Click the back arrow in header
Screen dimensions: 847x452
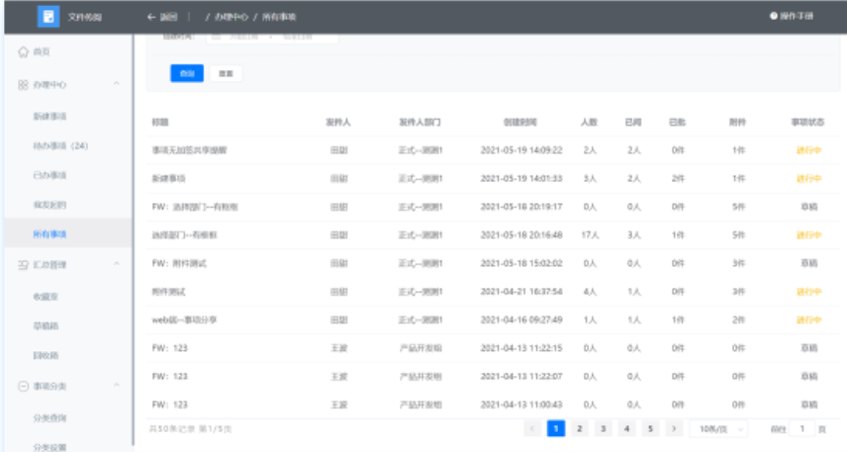click(x=151, y=17)
